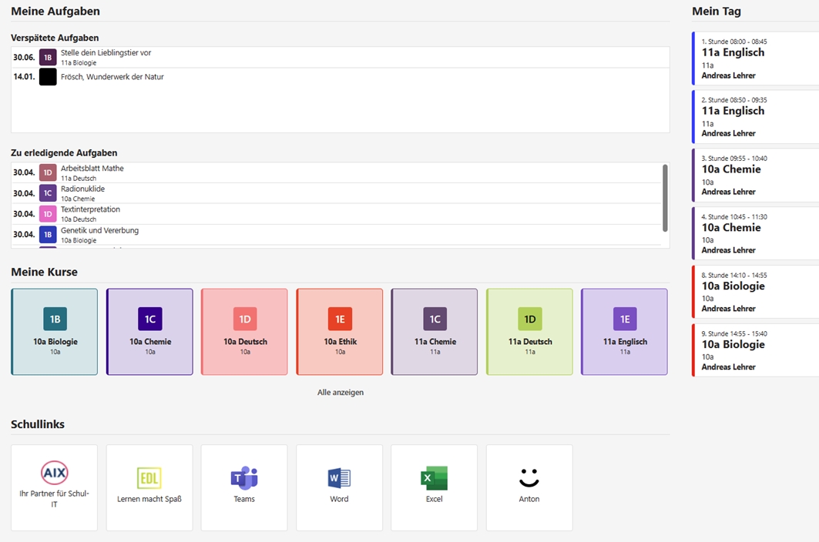This screenshot has width=819, height=542.
Task: Open Genetik und Vererbung task
Action: click(x=337, y=235)
